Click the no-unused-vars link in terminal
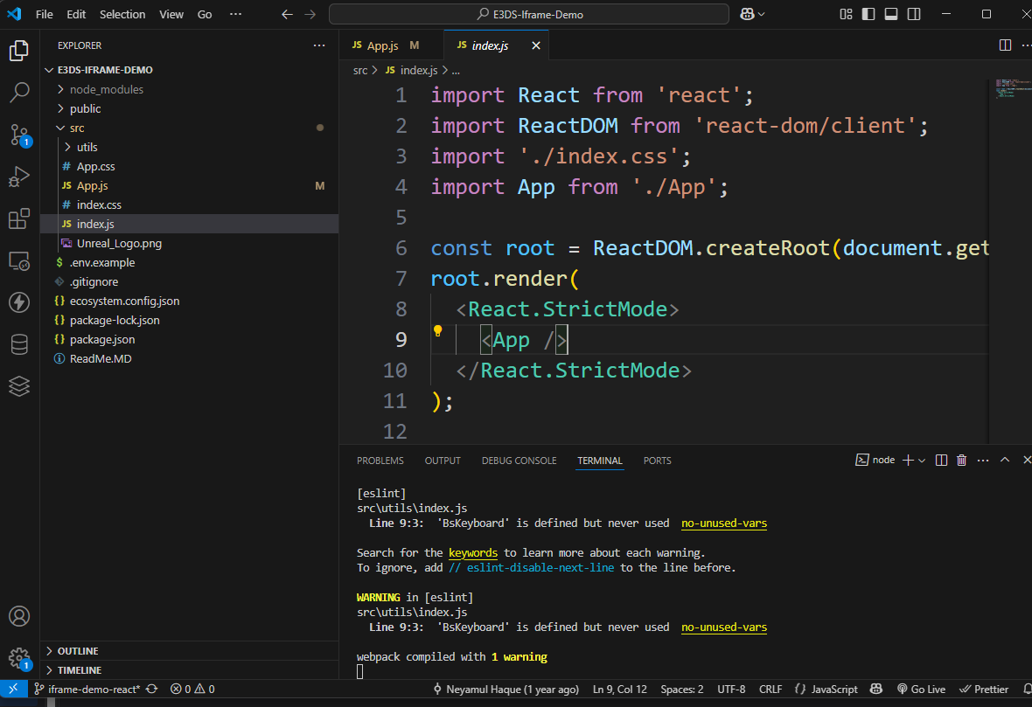This screenshot has width=1032, height=707. (x=724, y=523)
